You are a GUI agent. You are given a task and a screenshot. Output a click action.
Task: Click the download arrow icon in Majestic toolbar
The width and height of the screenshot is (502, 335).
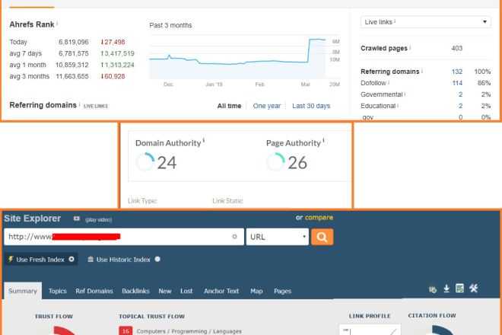click(x=446, y=289)
